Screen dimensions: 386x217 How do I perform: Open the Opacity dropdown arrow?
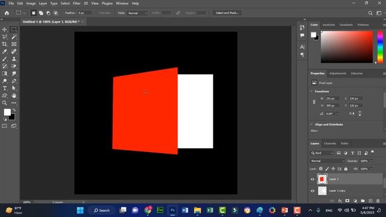(372, 161)
